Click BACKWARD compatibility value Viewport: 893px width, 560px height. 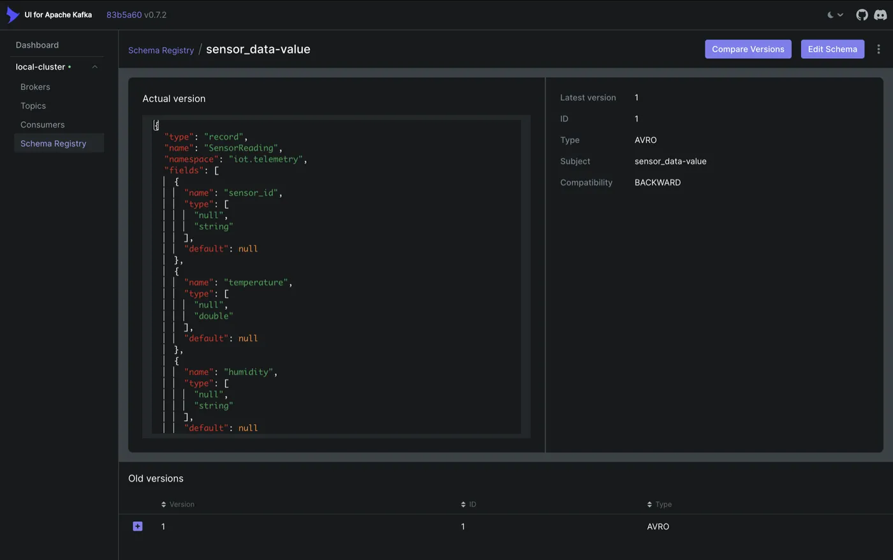[658, 182]
